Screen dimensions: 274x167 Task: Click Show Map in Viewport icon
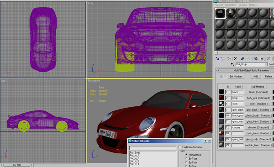269,59
